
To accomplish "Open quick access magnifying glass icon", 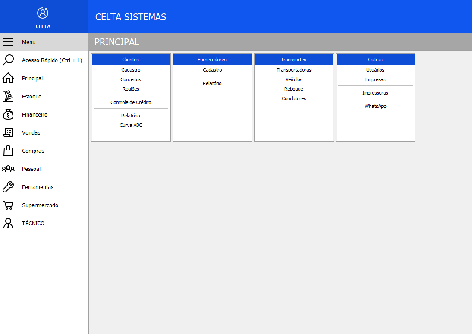I will click(x=8, y=60).
